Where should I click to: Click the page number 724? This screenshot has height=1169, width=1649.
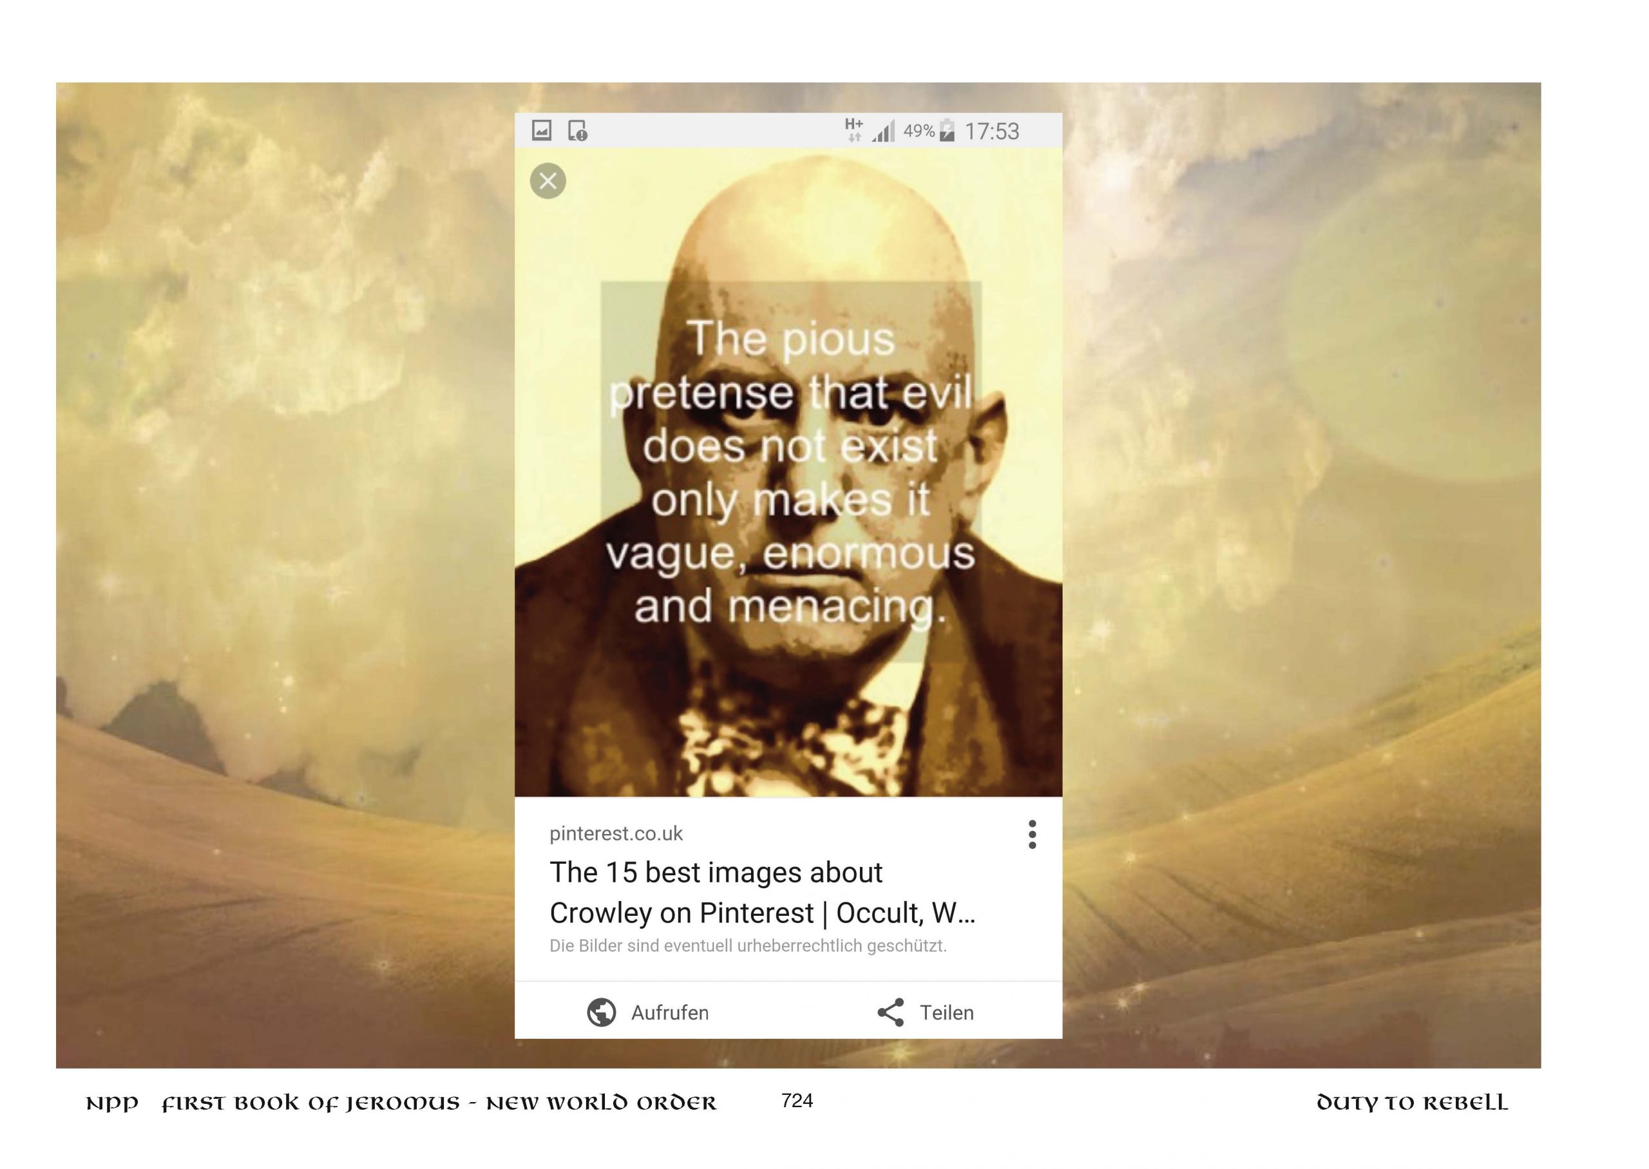797,1101
